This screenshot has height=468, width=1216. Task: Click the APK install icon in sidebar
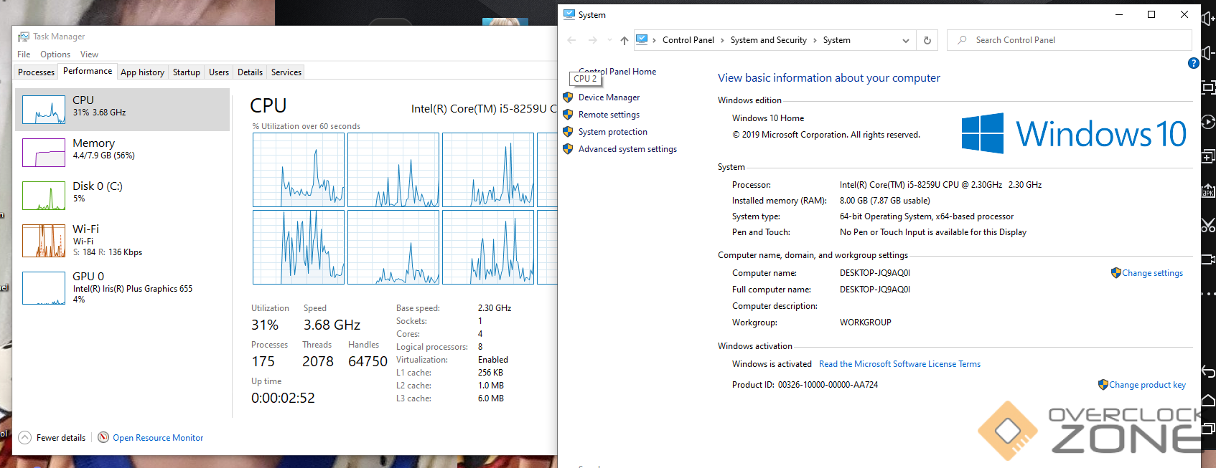pos(1208,191)
